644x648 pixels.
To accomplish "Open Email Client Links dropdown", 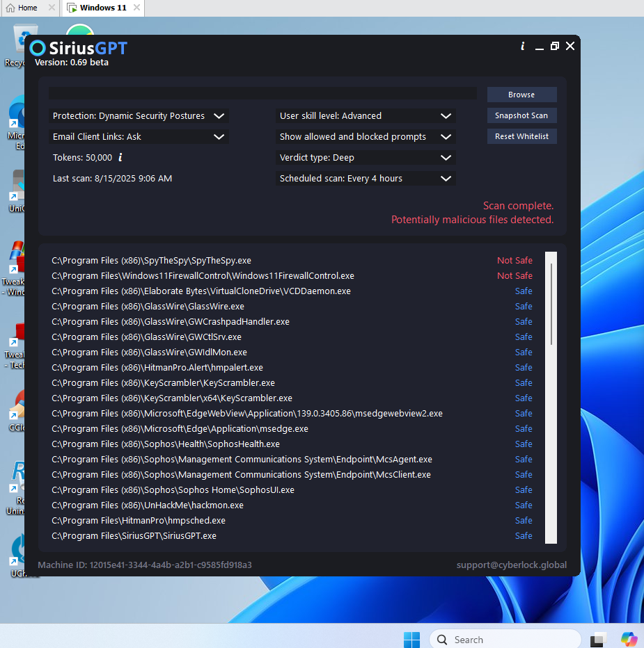I will point(139,137).
